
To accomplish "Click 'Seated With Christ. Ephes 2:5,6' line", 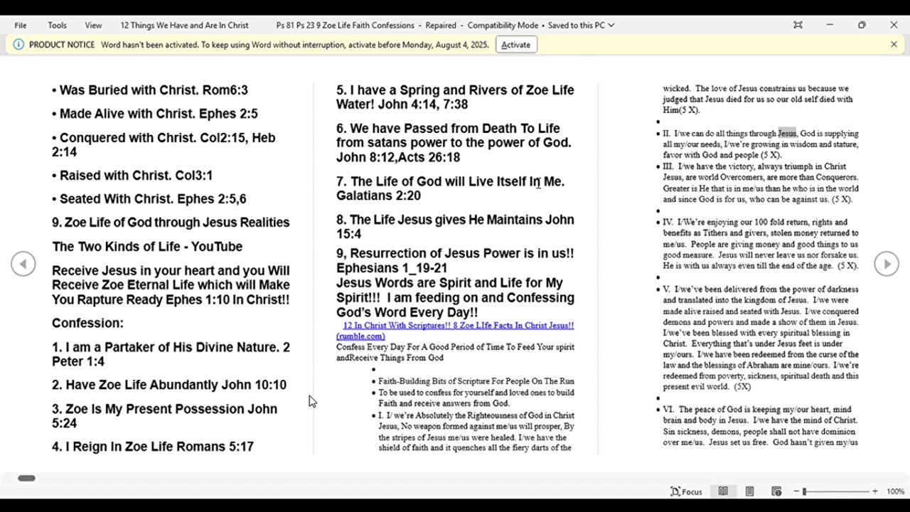I will click(x=149, y=199).
